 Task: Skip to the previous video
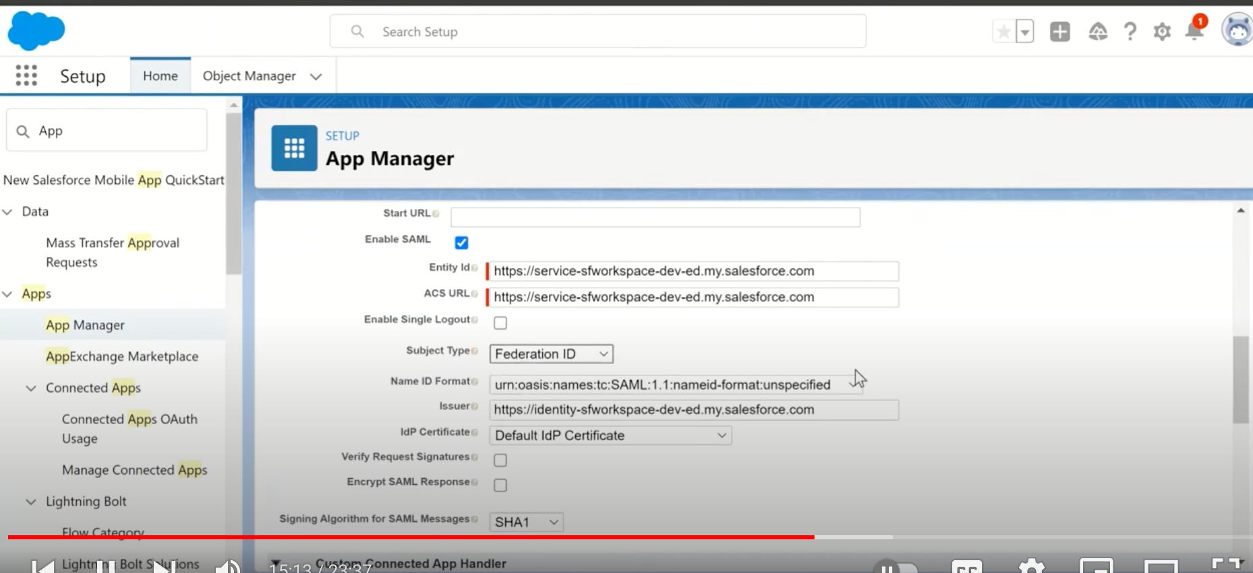(x=43, y=566)
